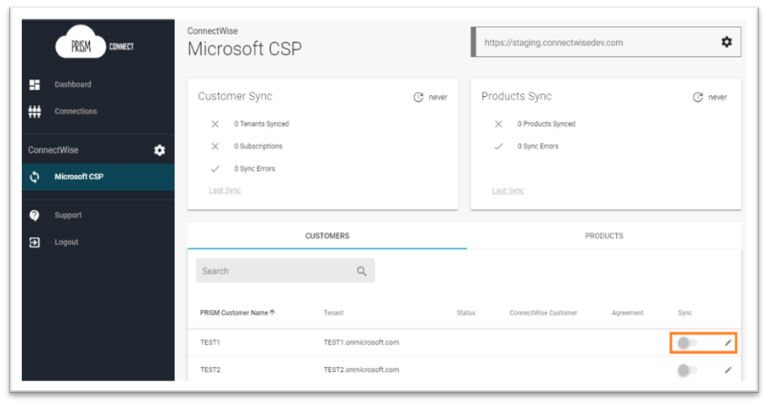Click the 0 Subscriptions text
Viewport: 768px width, 405px height.
pyautogui.click(x=258, y=146)
